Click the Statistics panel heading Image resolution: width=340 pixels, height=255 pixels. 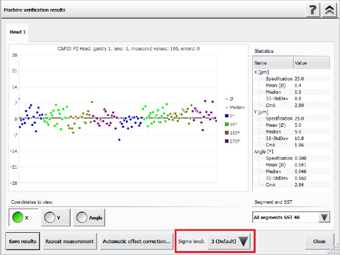point(264,51)
